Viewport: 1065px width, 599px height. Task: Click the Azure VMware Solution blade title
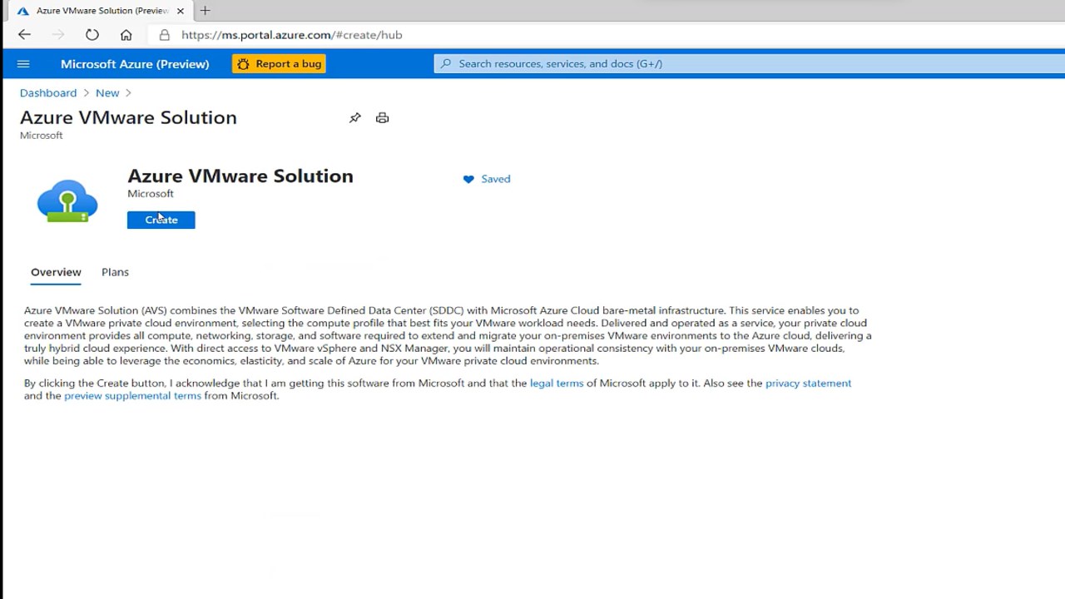point(128,117)
